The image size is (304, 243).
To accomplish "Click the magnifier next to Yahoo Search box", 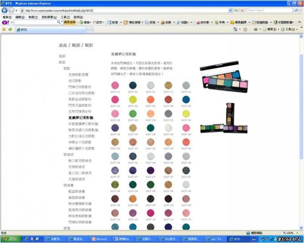I will tap(296, 10).
